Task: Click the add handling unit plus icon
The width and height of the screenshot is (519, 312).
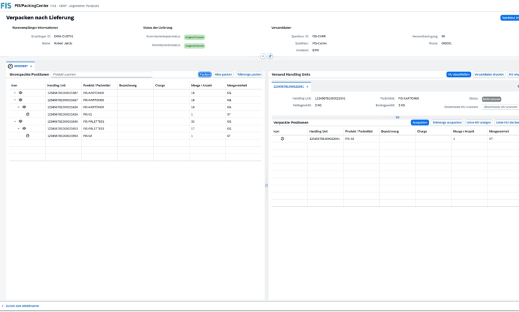Action: 517,86
